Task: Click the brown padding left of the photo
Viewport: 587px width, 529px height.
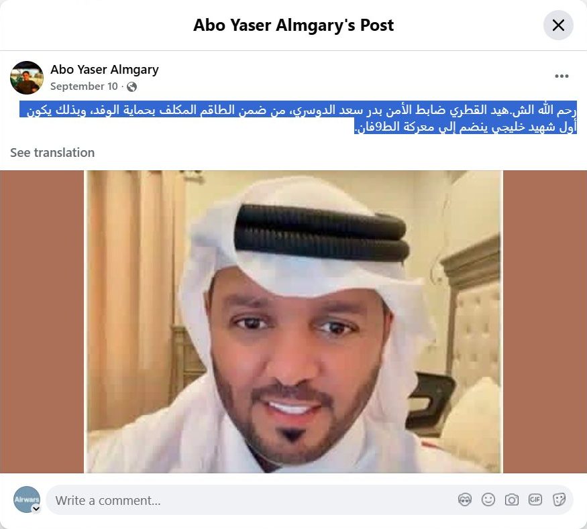Action: (x=42, y=322)
